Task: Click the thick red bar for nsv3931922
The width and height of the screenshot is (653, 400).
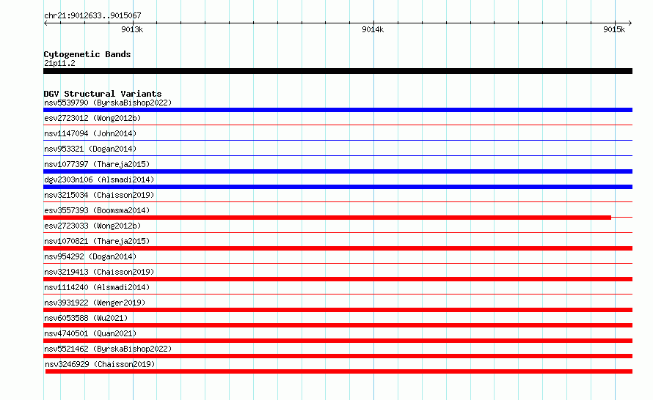Action: coord(338,310)
